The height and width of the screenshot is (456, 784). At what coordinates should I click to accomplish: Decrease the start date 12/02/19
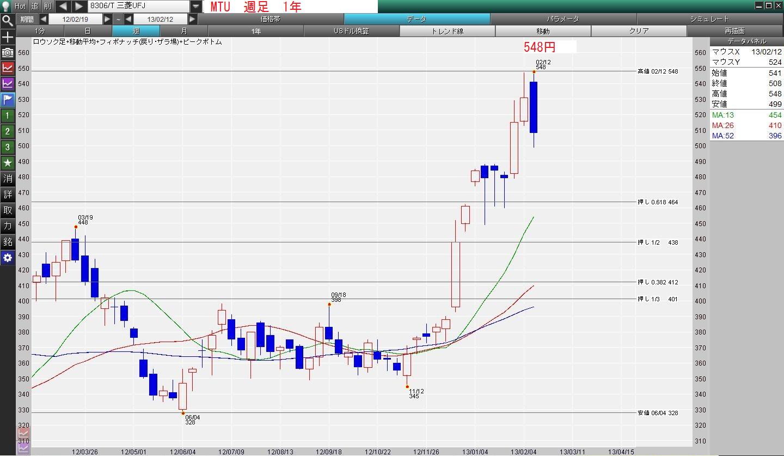pyautogui.click(x=44, y=19)
